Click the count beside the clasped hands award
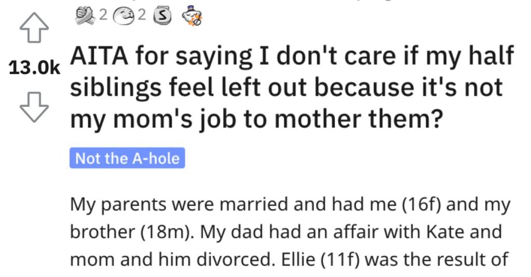Viewport: 531px width, 277px height. coord(103,15)
